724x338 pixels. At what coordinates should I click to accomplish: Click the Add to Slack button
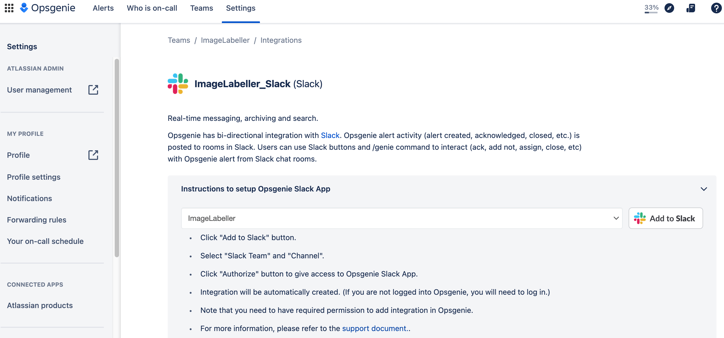point(666,218)
